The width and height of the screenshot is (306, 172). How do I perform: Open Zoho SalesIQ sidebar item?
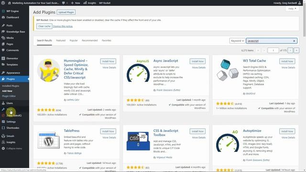point(14,116)
